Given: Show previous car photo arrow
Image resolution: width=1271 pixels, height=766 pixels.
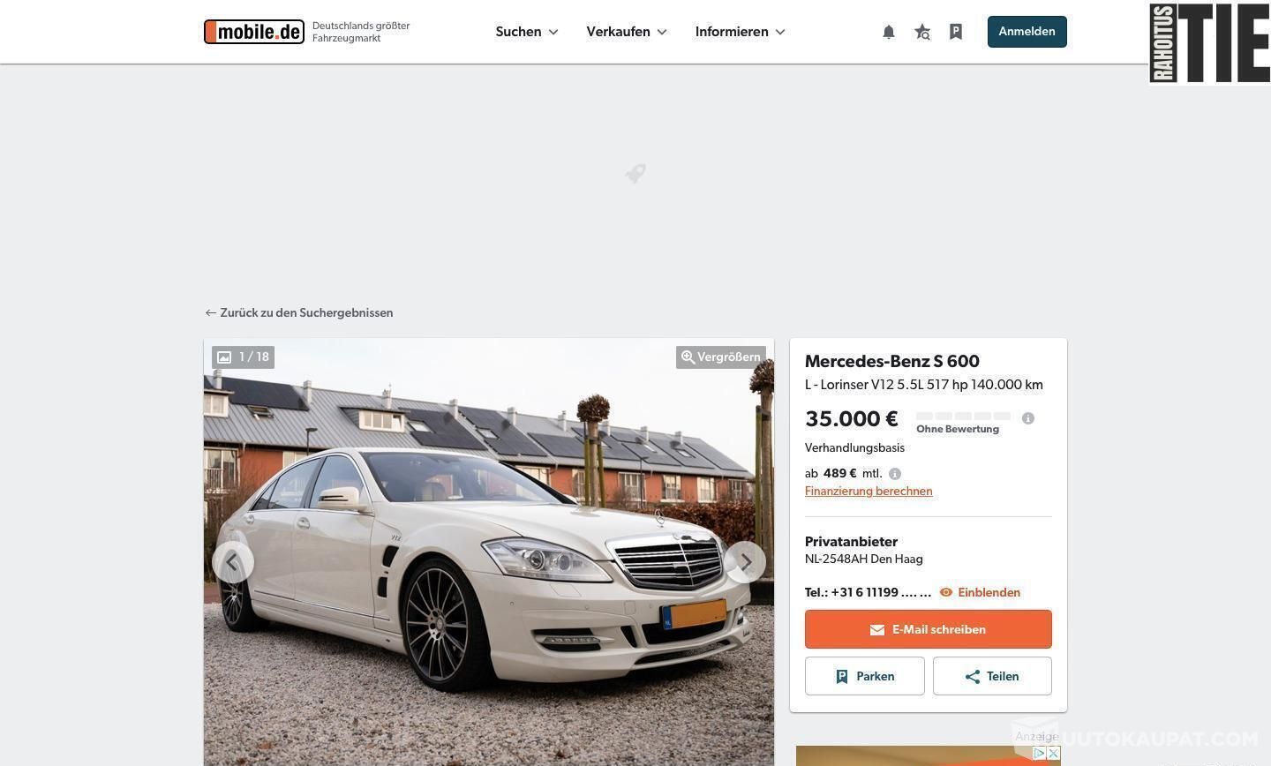Looking at the screenshot, I should pos(233,562).
